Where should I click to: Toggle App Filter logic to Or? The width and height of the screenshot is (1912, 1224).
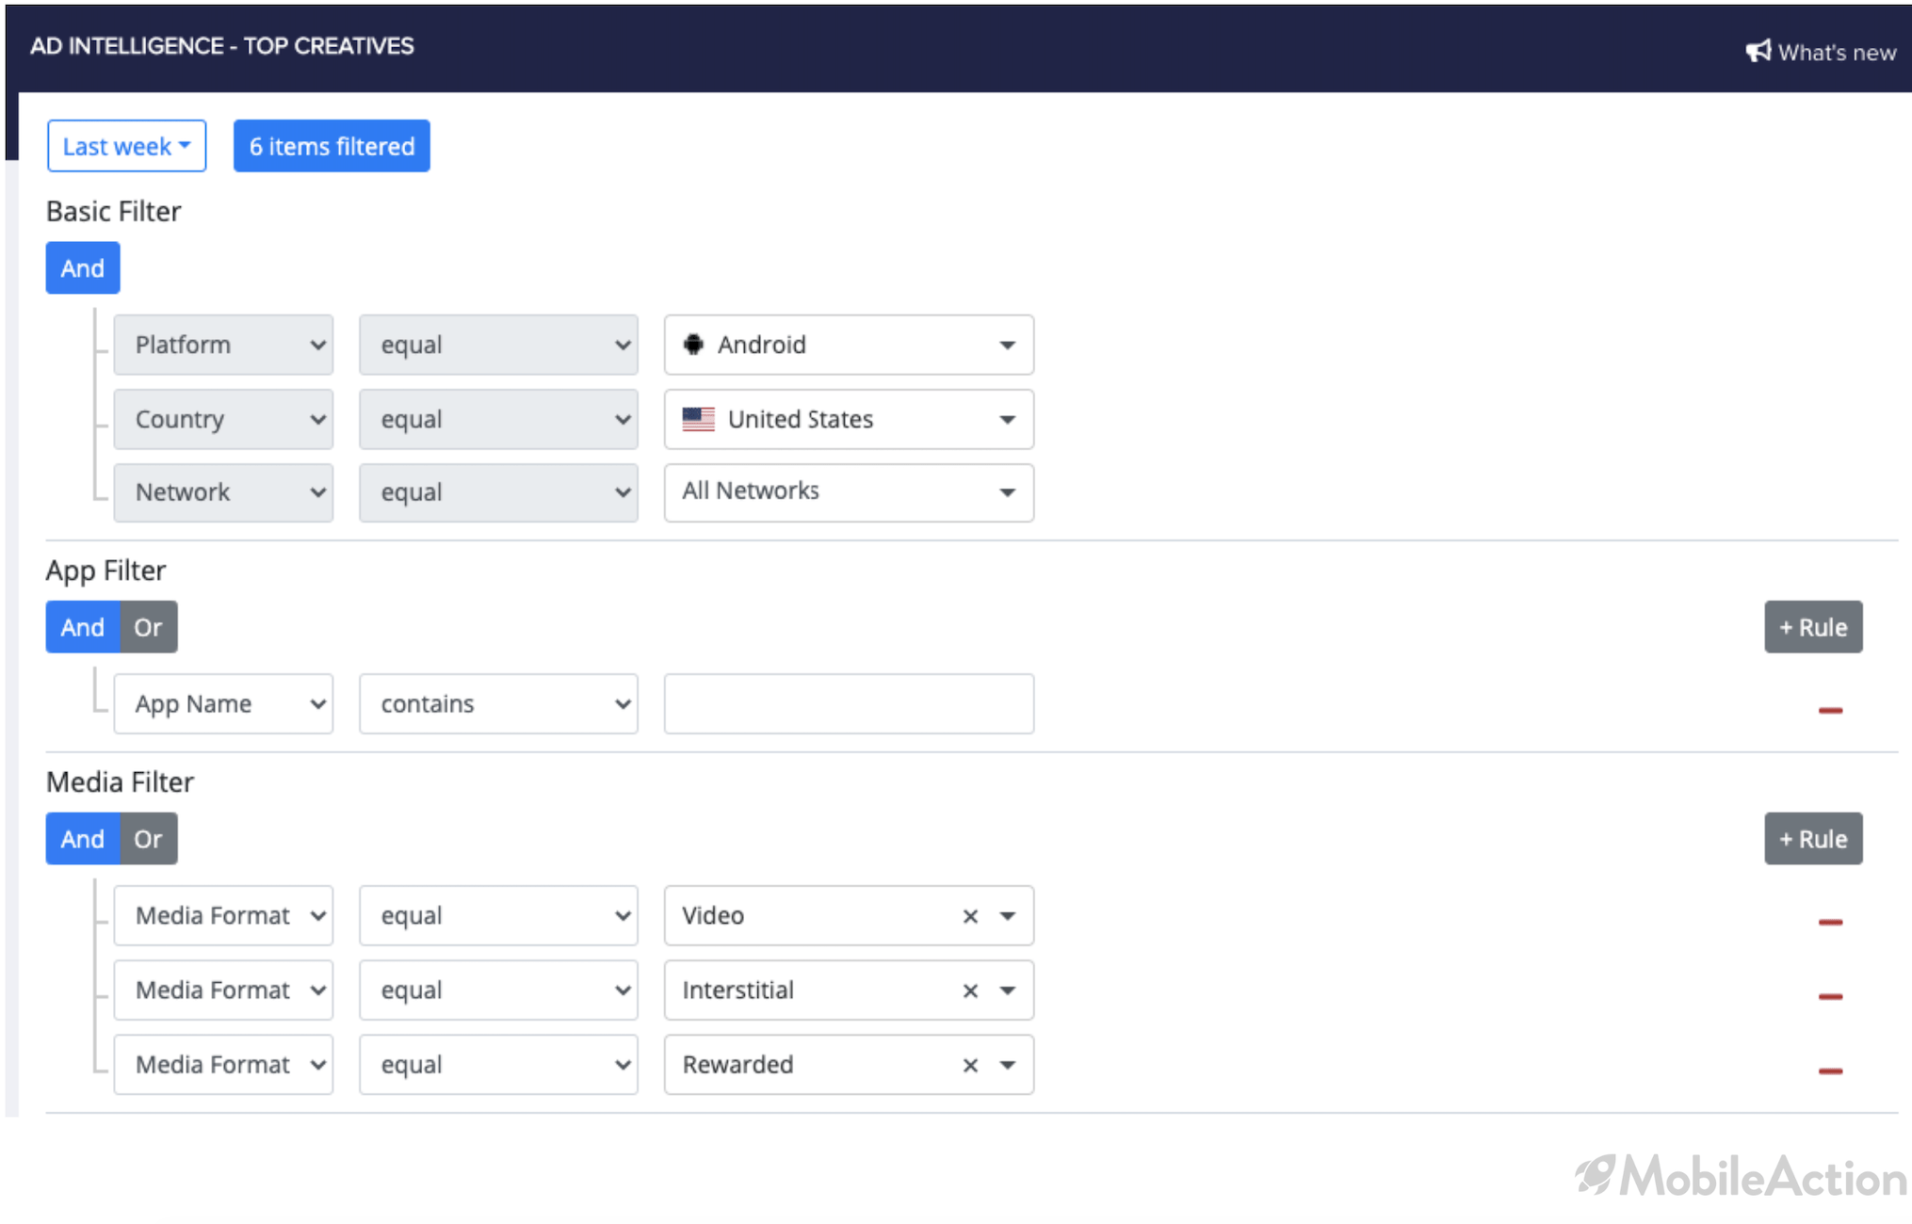(x=146, y=627)
